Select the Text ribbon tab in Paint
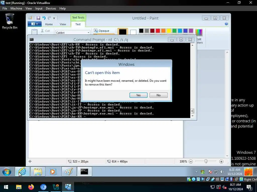257x192 pixels. (78, 24)
